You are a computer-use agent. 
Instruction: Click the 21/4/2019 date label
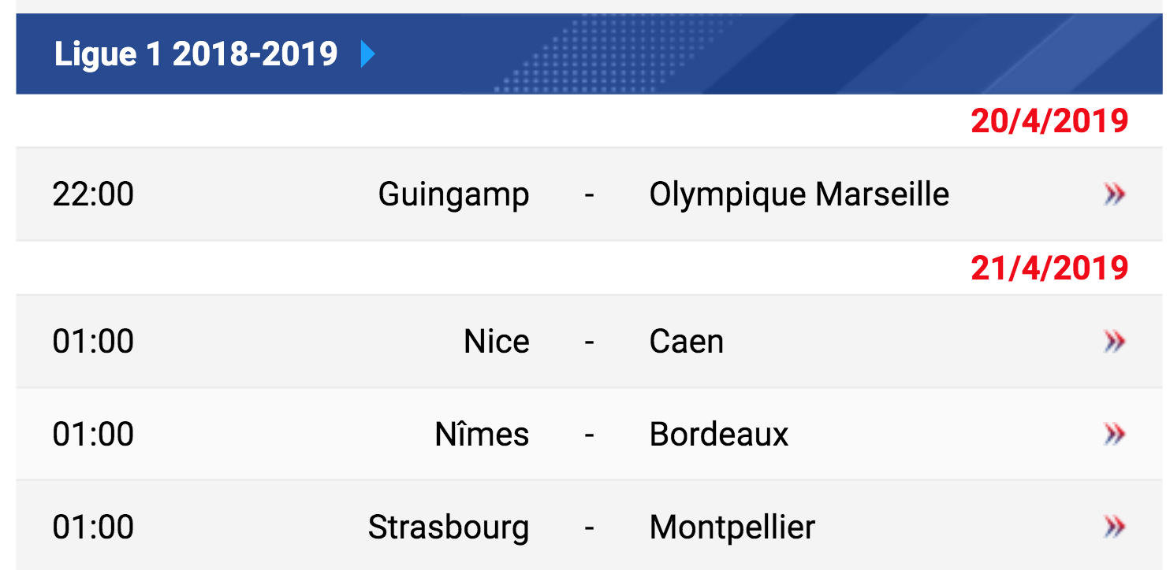point(1049,268)
